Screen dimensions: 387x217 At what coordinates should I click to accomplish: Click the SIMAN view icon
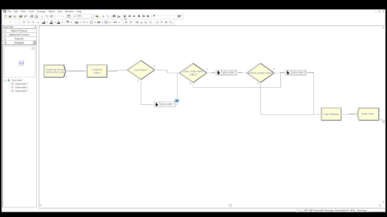tap(119, 16)
